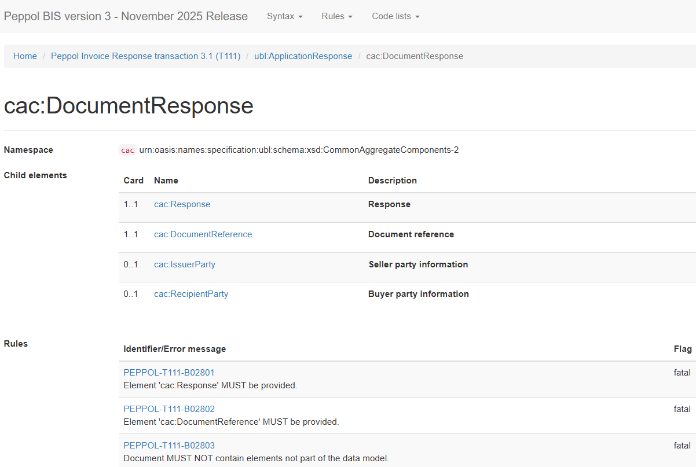
Task: Click the Identifier/Error message column header
Action: click(x=175, y=349)
